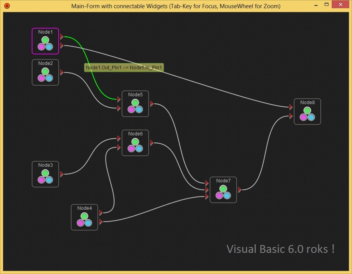Select the magenta pin on Node5
Viewport: 352px width, 274px height.
tap(131, 109)
